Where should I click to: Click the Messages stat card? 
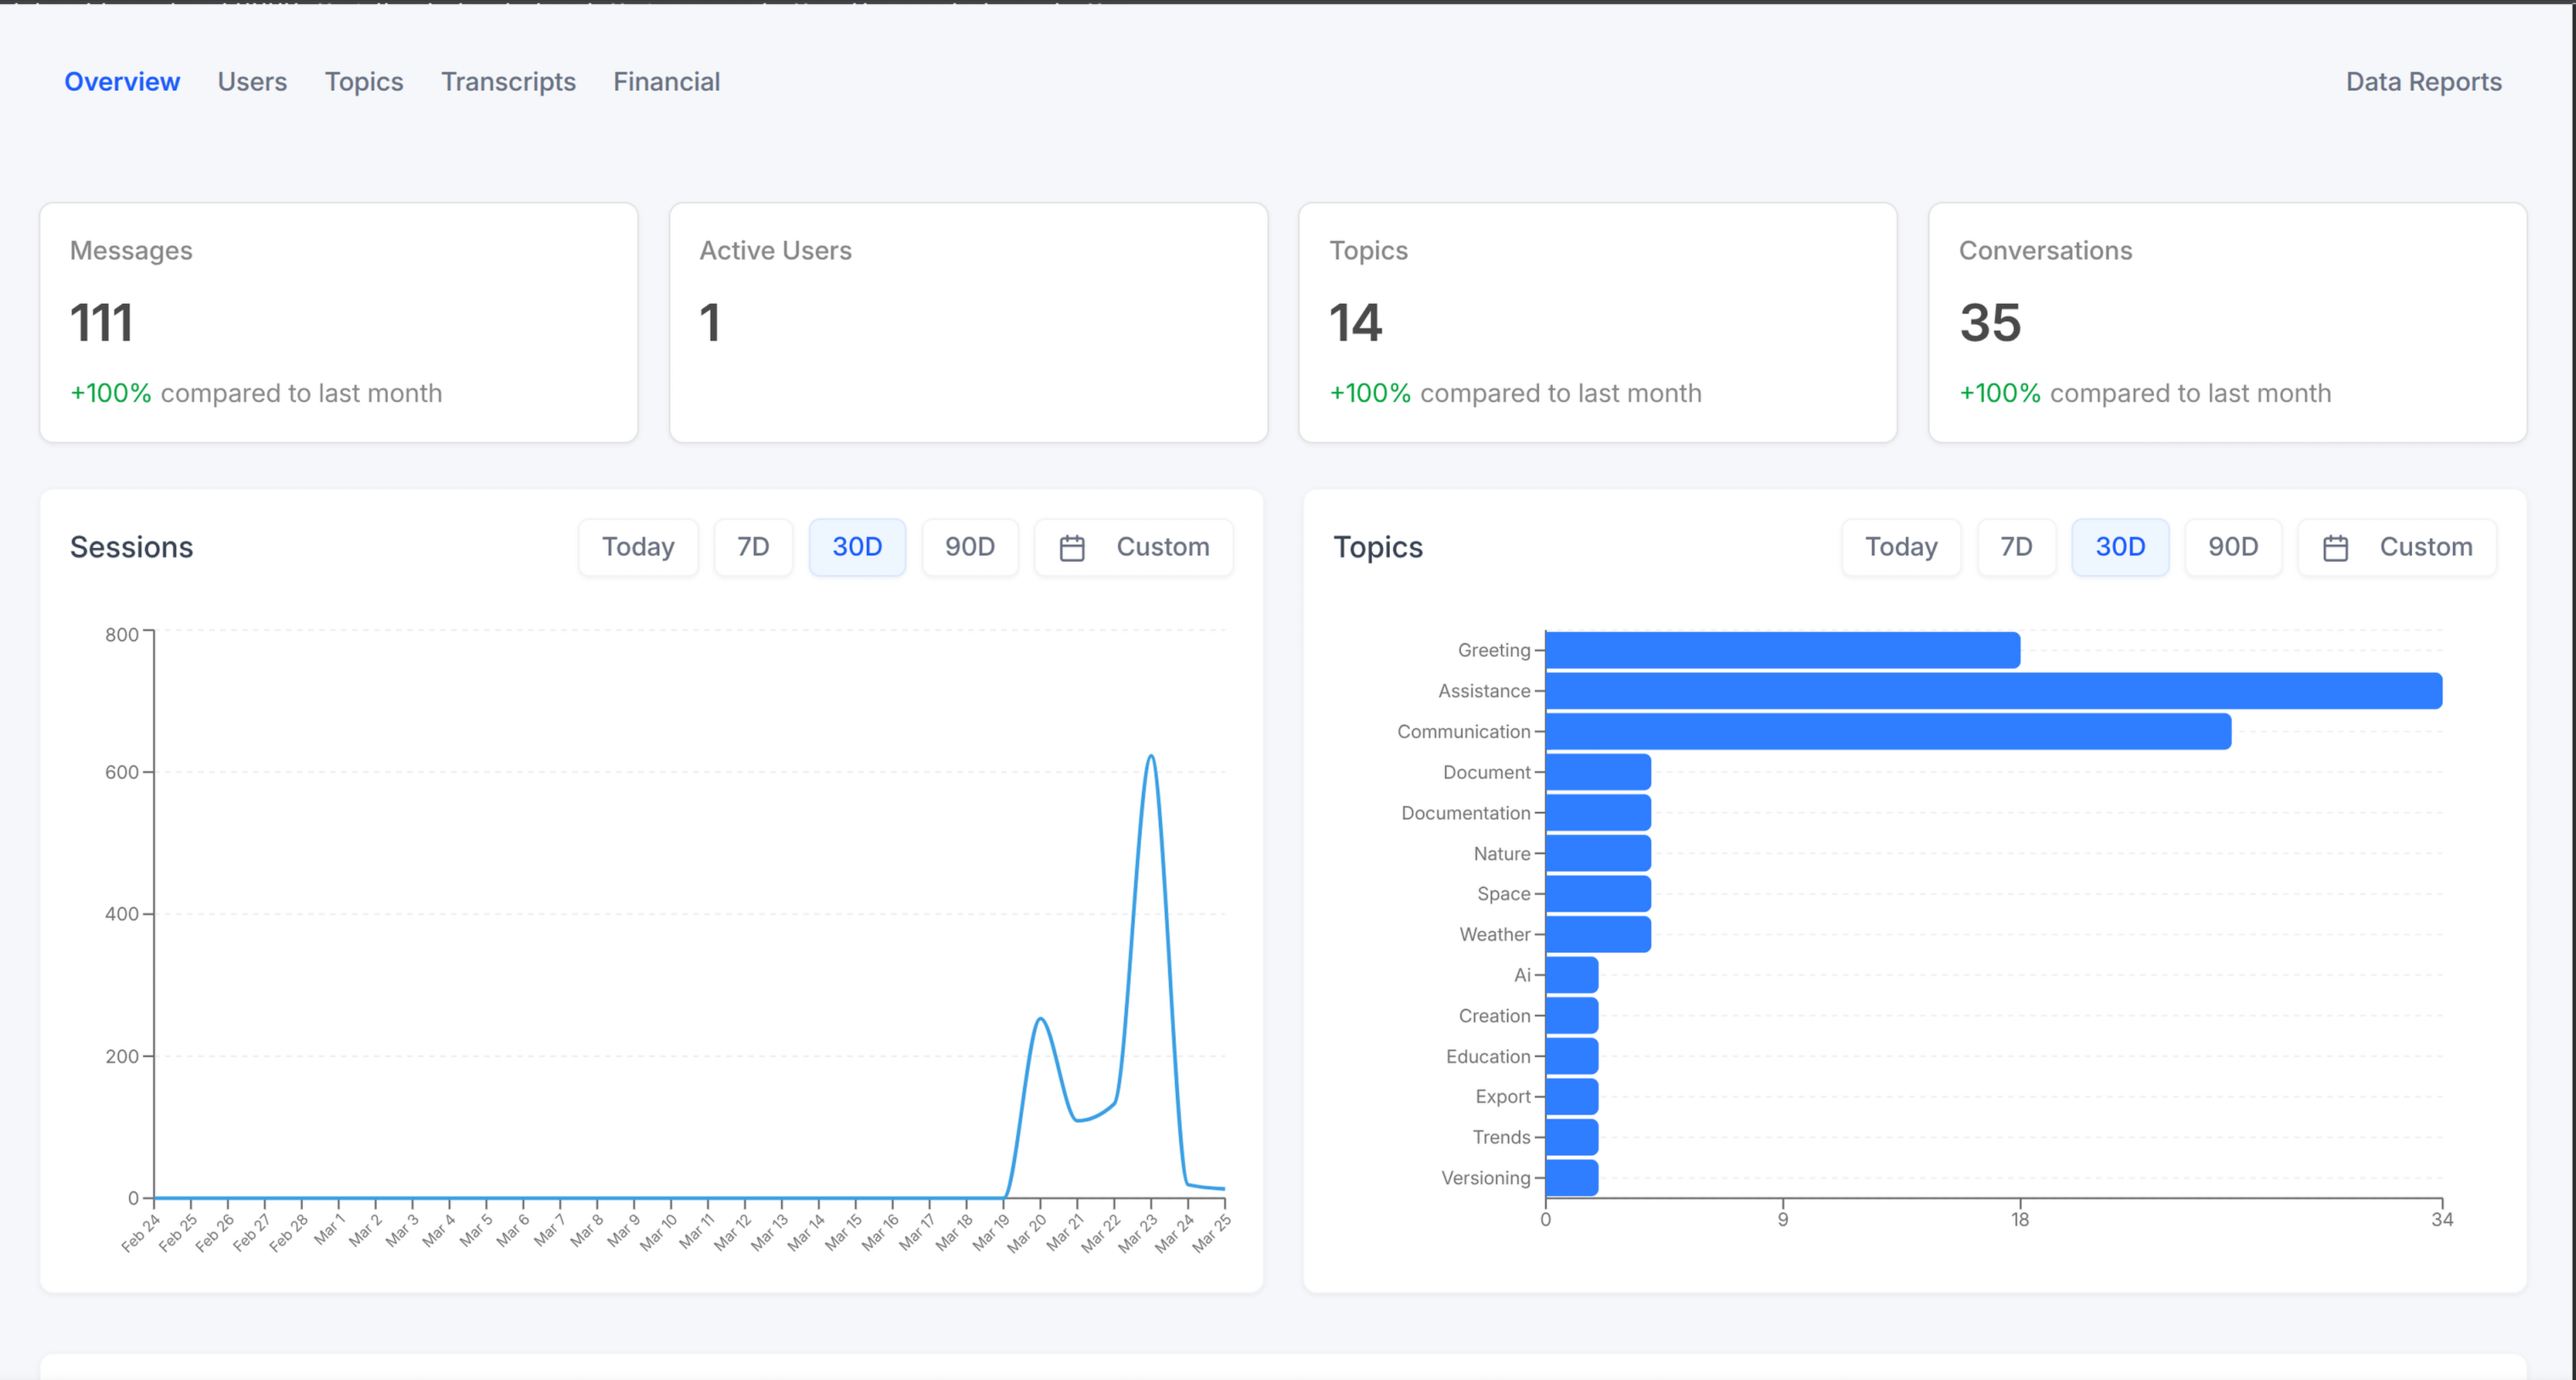click(338, 323)
